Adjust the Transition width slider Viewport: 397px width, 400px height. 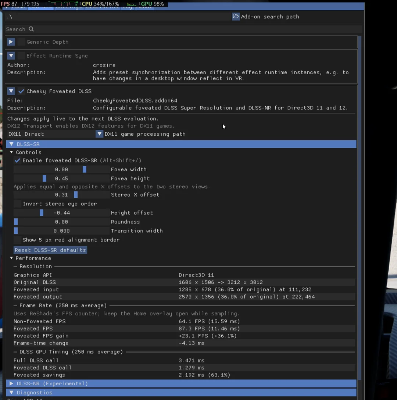pos(61,231)
